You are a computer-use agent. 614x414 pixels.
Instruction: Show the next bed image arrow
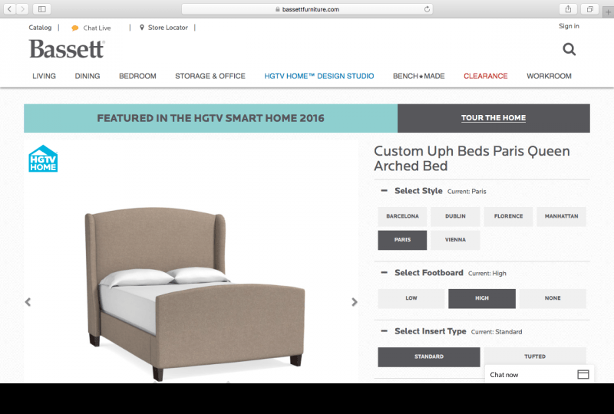(355, 302)
